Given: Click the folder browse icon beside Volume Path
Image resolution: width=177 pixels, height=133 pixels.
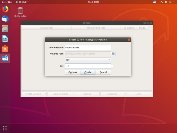Looking at the screenshot, I should [x=113, y=53].
